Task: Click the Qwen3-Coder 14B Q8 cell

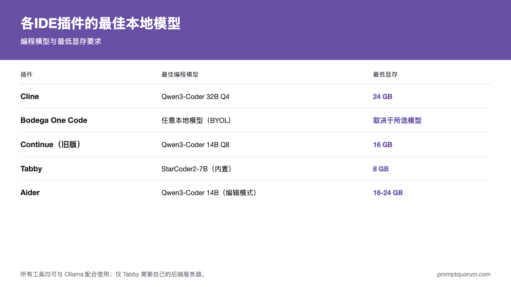Action: coord(195,145)
